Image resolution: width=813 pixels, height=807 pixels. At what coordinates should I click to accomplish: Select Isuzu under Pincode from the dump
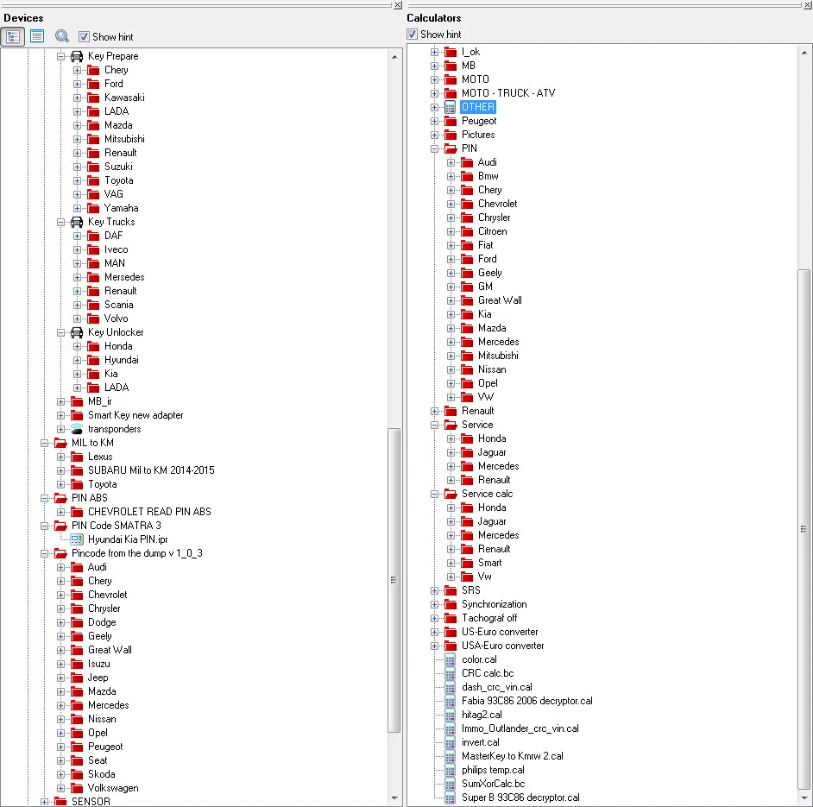pyautogui.click(x=99, y=664)
